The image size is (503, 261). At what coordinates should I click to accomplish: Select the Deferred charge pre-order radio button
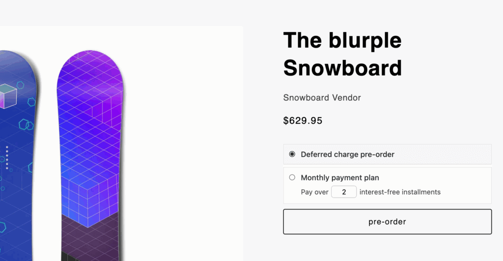292,154
